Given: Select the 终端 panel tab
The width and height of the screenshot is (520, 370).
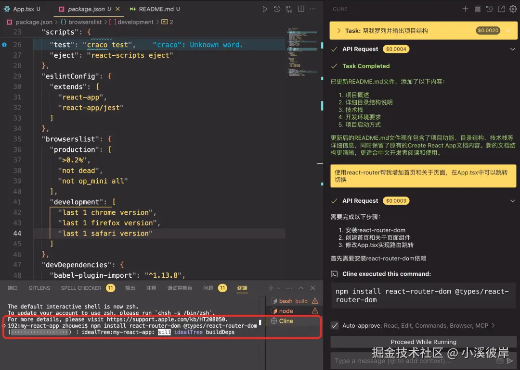Looking at the screenshot, I should click(242, 288).
